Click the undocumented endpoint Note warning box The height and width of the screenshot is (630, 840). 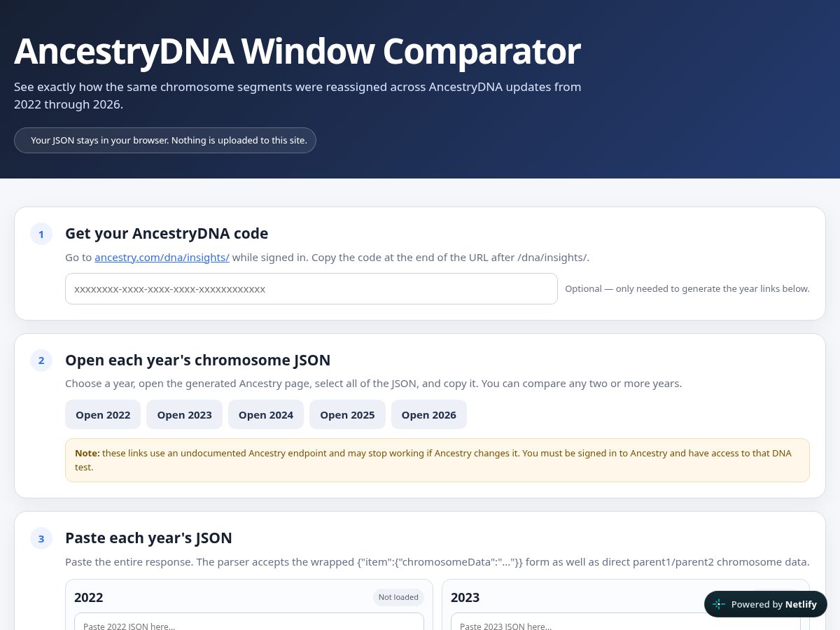[x=437, y=460]
